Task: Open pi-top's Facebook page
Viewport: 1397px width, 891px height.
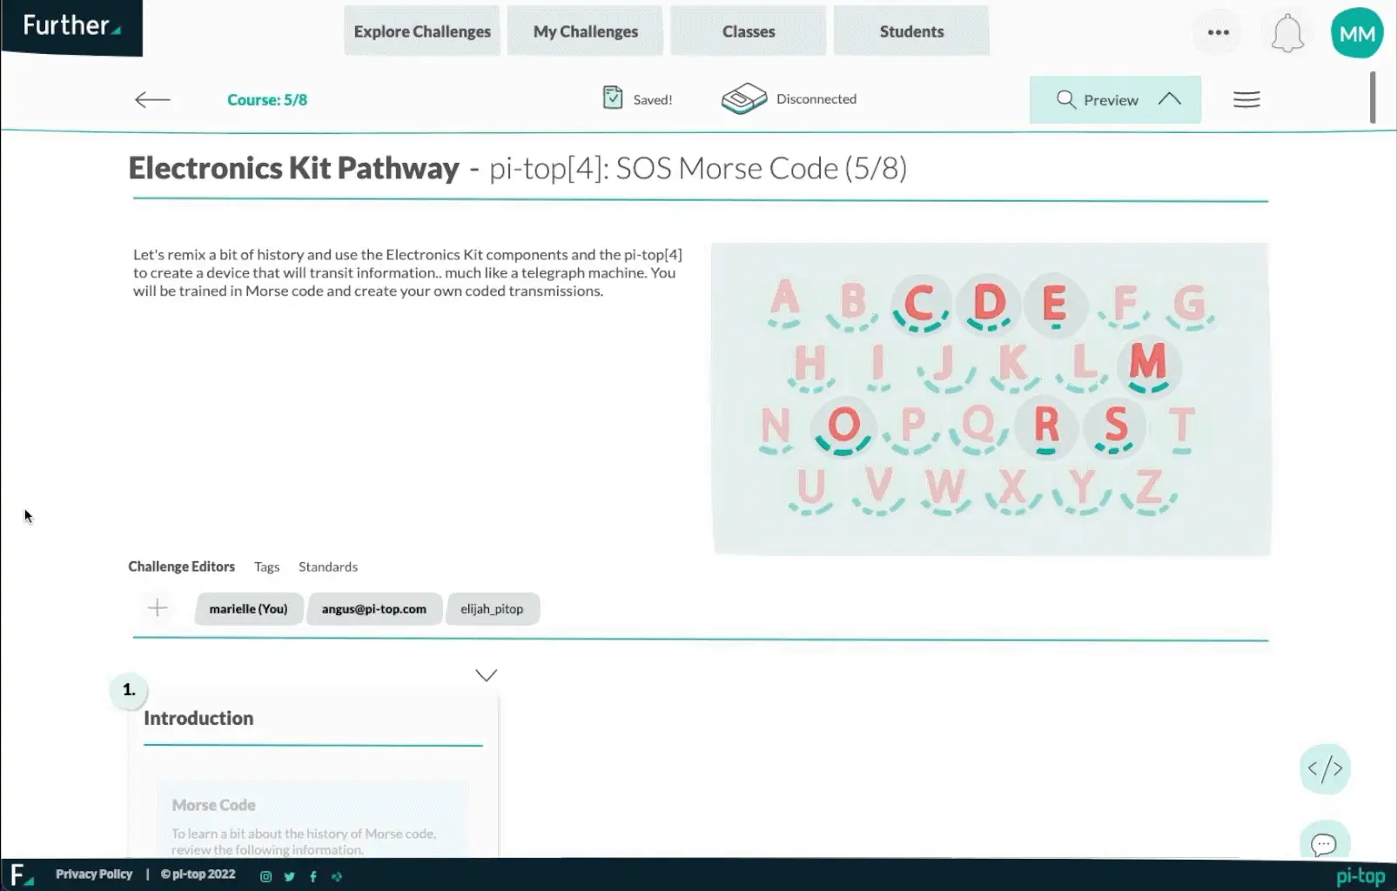Action: (312, 876)
